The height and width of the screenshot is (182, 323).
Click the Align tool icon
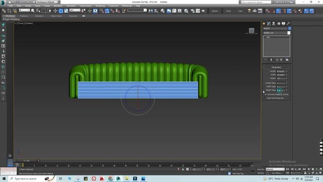(x=156, y=11)
